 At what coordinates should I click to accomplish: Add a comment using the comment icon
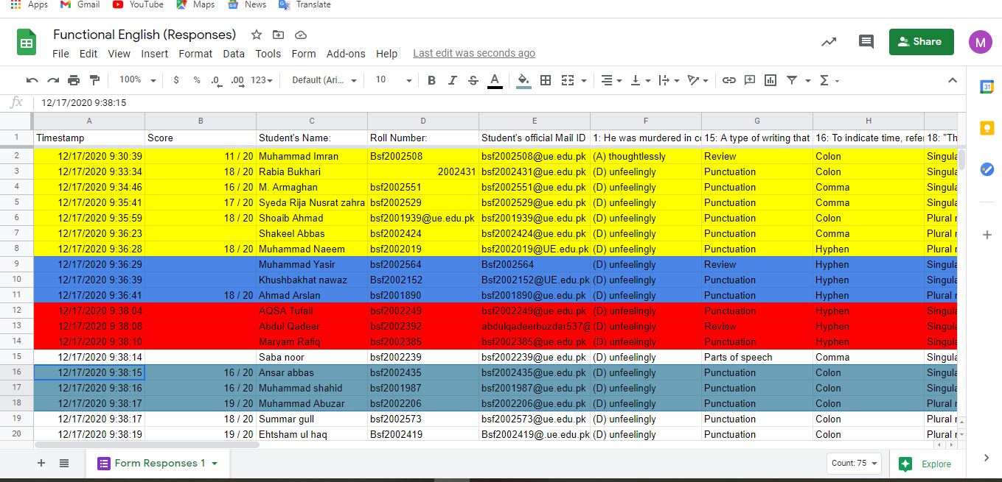[x=749, y=79]
